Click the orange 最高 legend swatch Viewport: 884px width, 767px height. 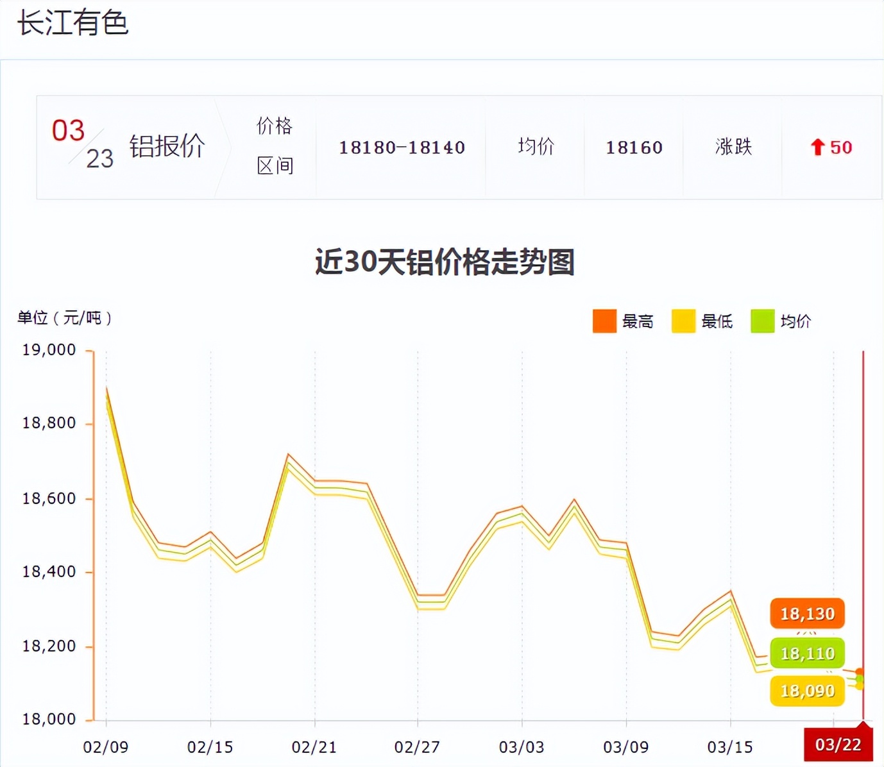click(604, 321)
